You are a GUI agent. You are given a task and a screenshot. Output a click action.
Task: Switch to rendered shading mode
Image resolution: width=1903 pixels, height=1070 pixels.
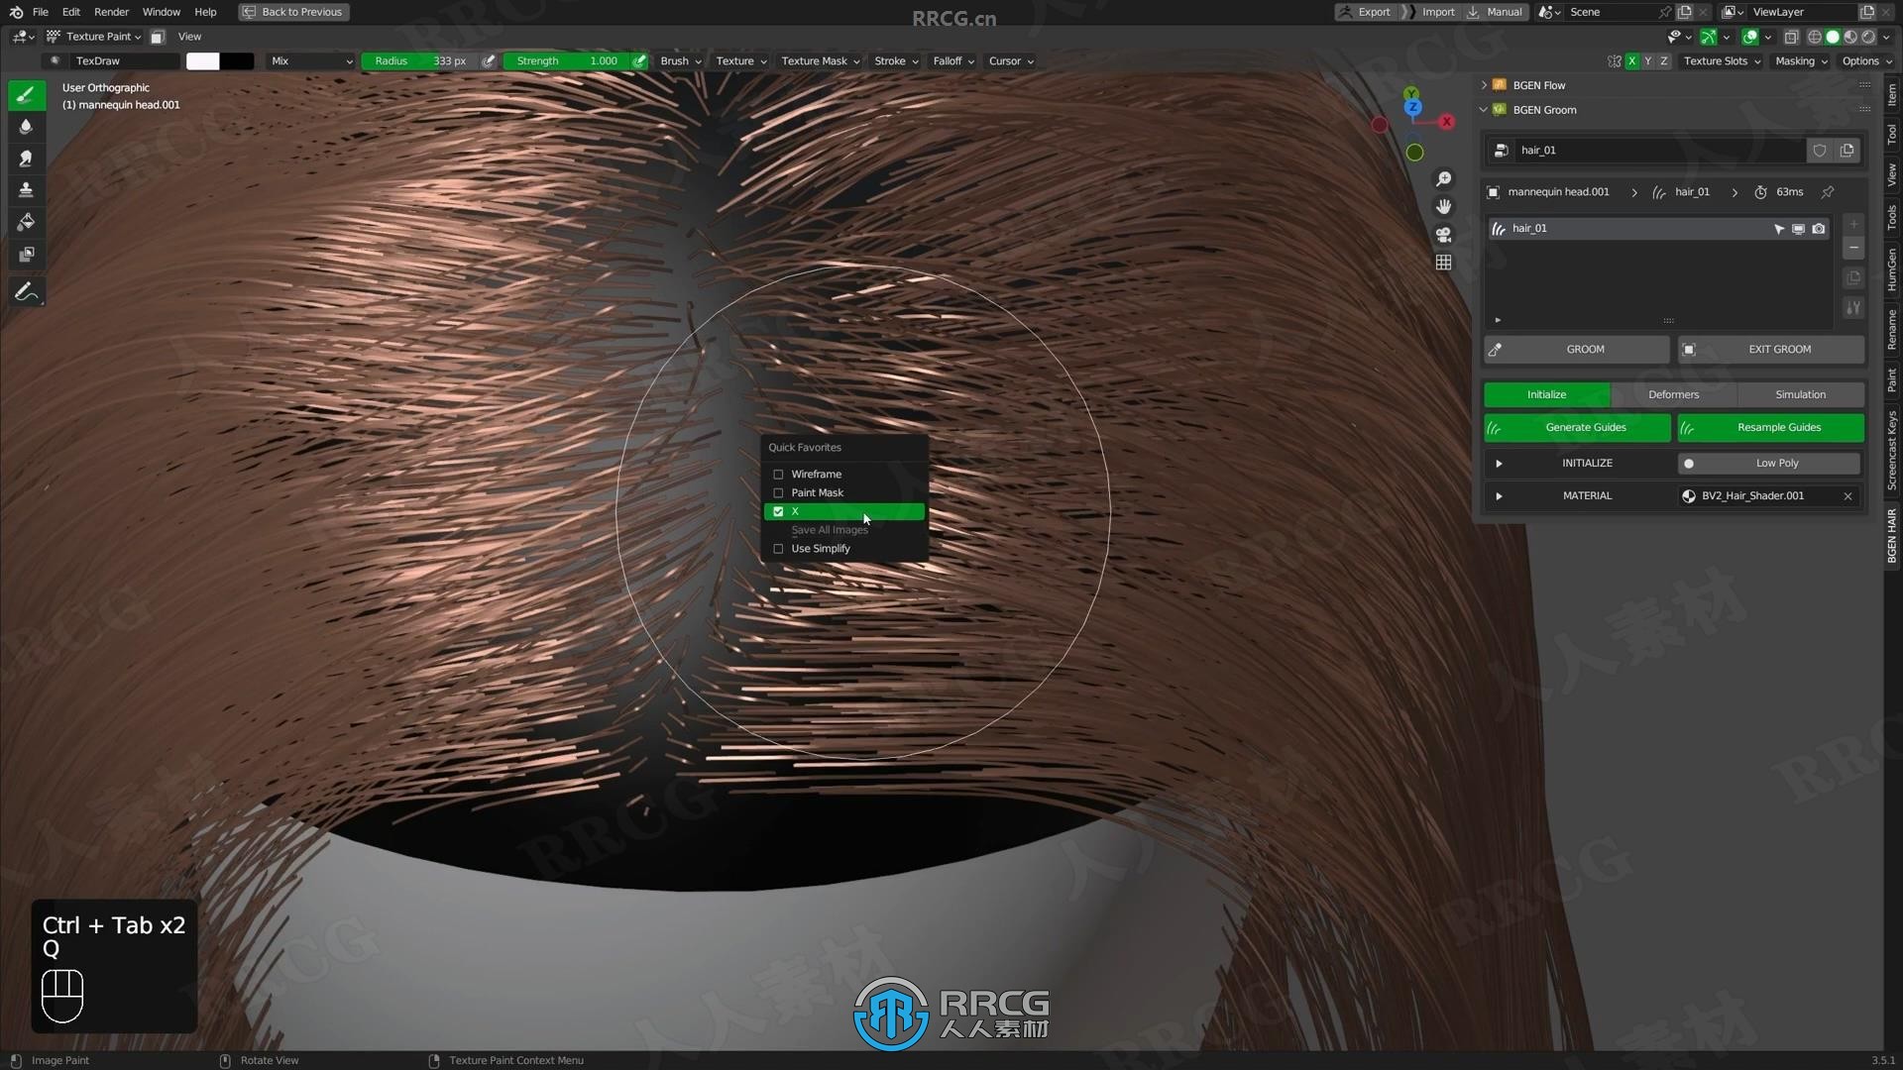pyautogui.click(x=1868, y=37)
